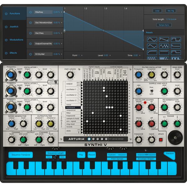Open the Osc1Waveform2Lev amount dropdown arrow
Screen dimensions: 187x187
tap(62, 22)
